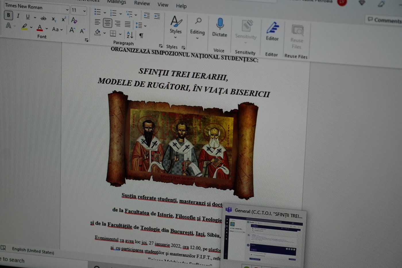Expand numbering library dropdown arrow

click(x=121, y=14)
